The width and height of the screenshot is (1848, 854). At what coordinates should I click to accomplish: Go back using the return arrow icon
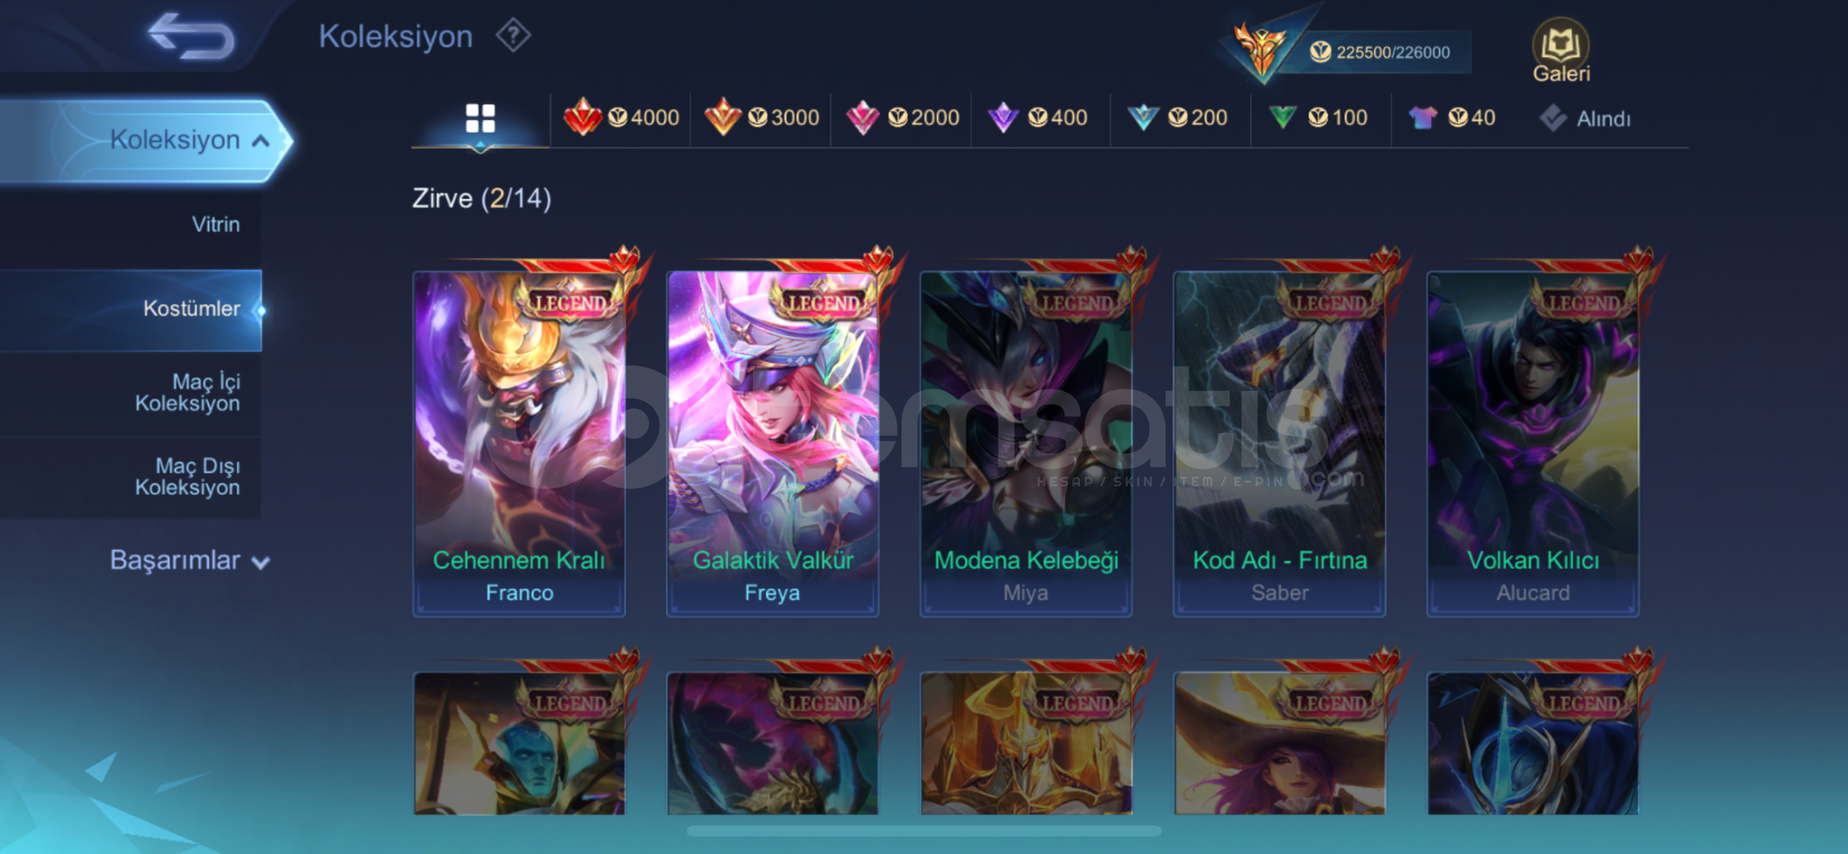coord(191,36)
